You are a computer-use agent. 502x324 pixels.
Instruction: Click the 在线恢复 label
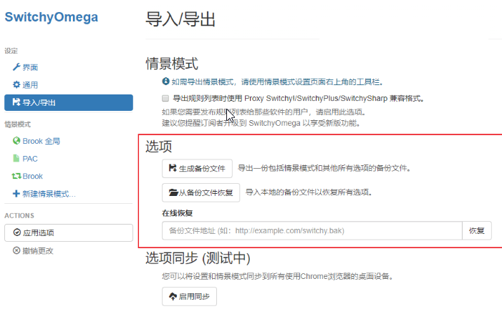(177, 213)
